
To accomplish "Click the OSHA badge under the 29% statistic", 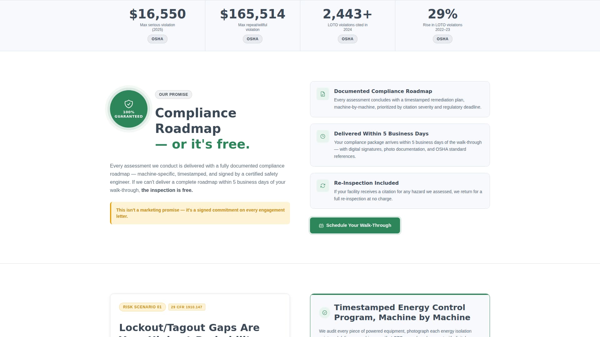I will click(x=442, y=39).
